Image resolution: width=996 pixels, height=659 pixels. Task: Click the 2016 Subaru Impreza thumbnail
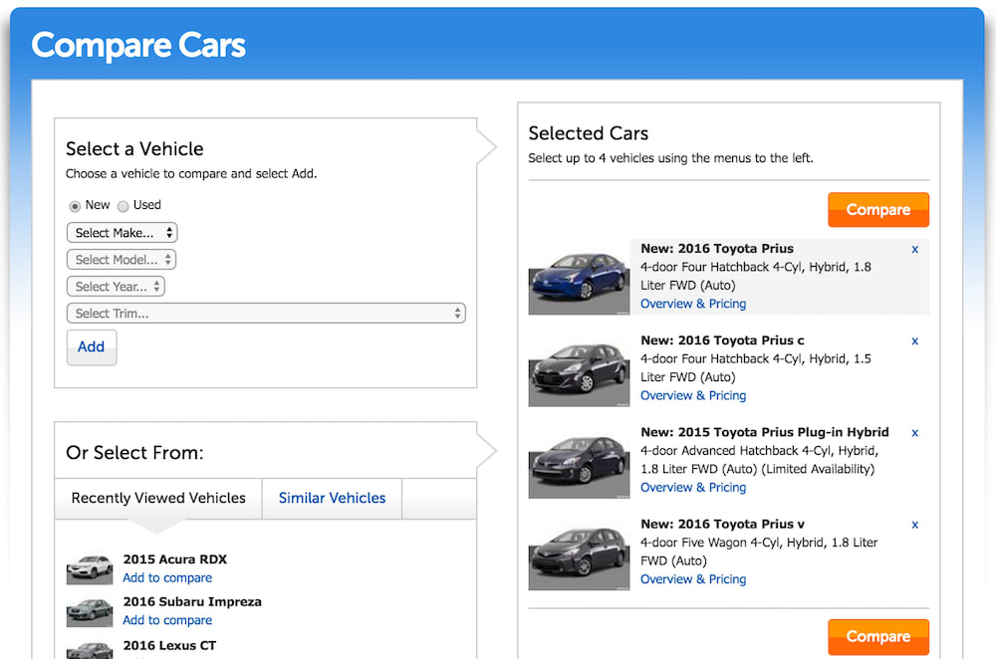(x=90, y=611)
